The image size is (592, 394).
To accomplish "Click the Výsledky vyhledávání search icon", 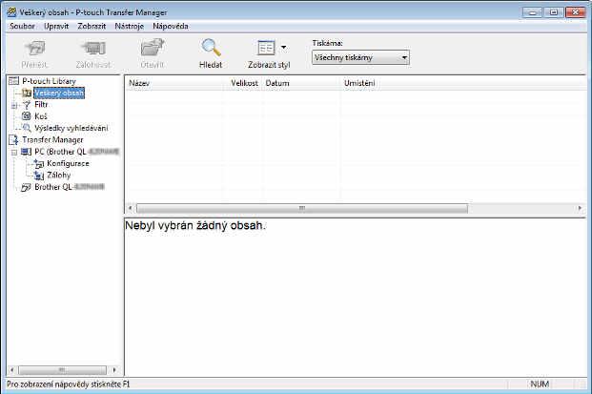I will 27,128.
